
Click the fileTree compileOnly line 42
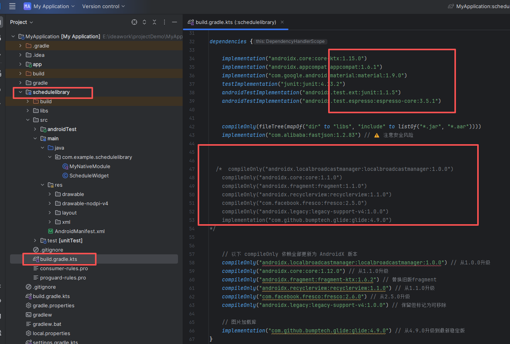pyautogui.click(x=351, y=126)
